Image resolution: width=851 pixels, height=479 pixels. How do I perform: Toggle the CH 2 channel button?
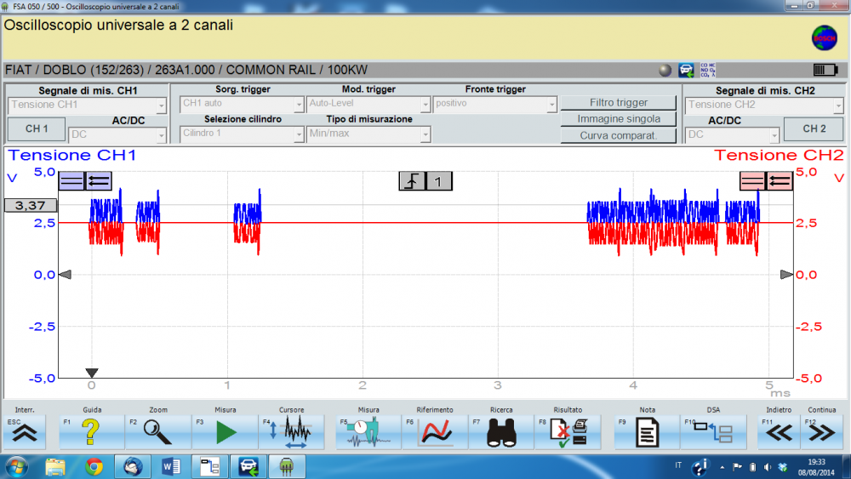click(x=814, y=129)
